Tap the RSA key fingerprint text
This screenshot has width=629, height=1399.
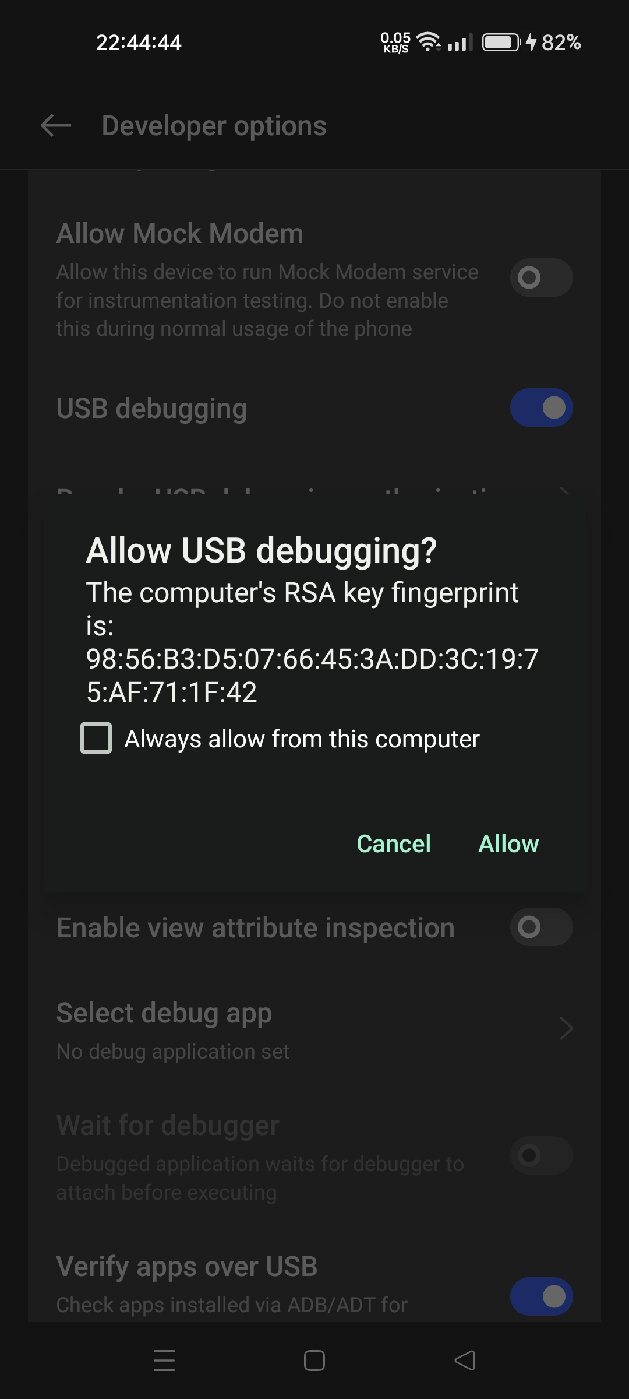312,642
